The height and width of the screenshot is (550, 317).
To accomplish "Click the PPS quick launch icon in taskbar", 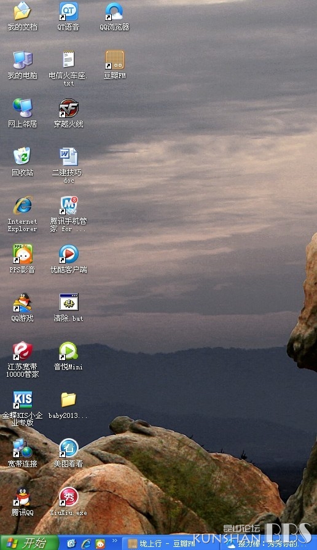I will [x=100, y=543].
